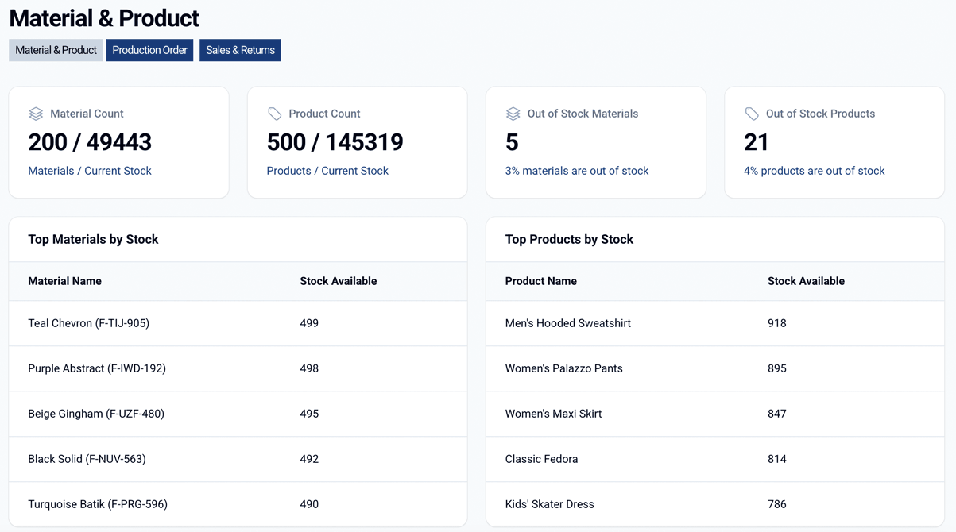The image size is (956, 532).
Task: Select the Material & Product tab
Action: (x=56, y=50)
